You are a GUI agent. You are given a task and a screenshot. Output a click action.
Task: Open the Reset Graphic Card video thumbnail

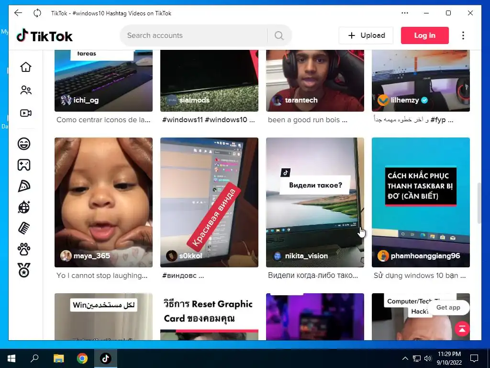(x=210, y=317)
